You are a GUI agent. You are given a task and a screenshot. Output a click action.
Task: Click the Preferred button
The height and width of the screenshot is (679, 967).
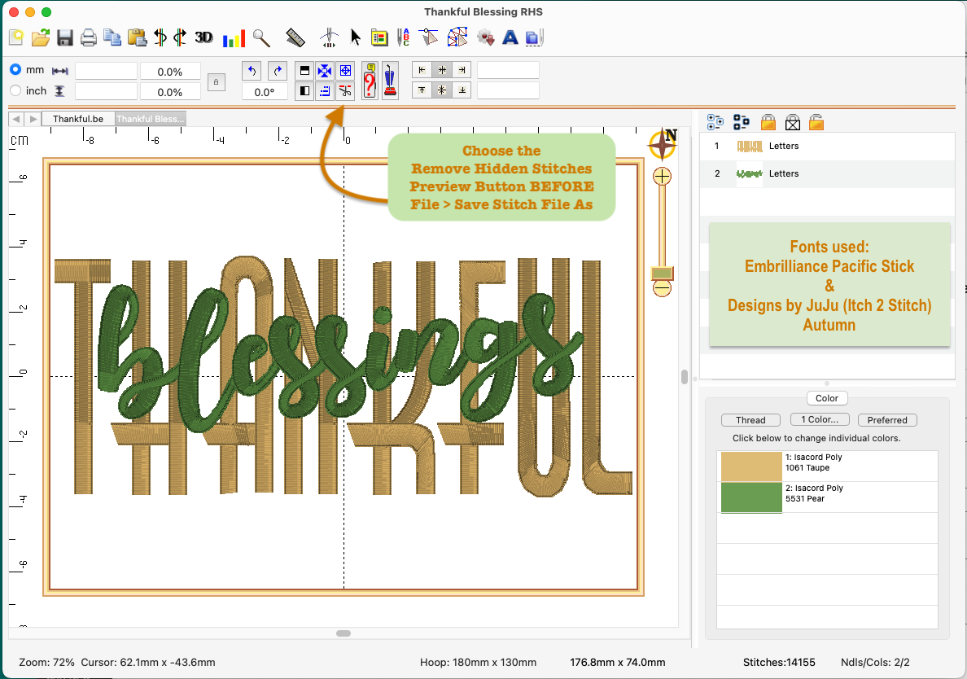886,420
